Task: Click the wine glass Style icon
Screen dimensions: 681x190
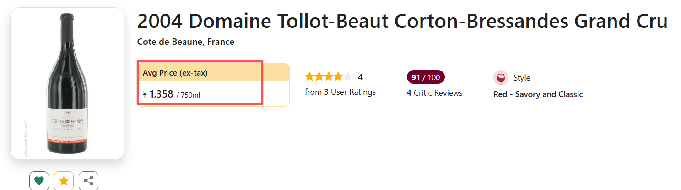Action: [x=501, y=78]
